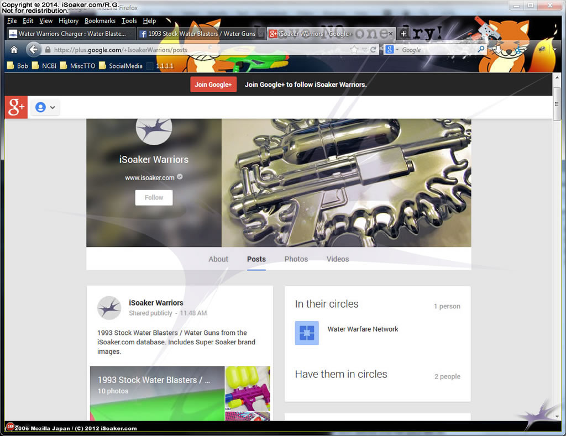Navigate back with the back arrow

tap(33, 49)
